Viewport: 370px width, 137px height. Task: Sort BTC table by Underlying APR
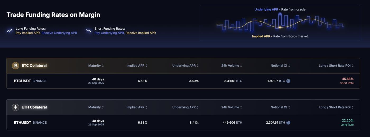coord(185,66)
